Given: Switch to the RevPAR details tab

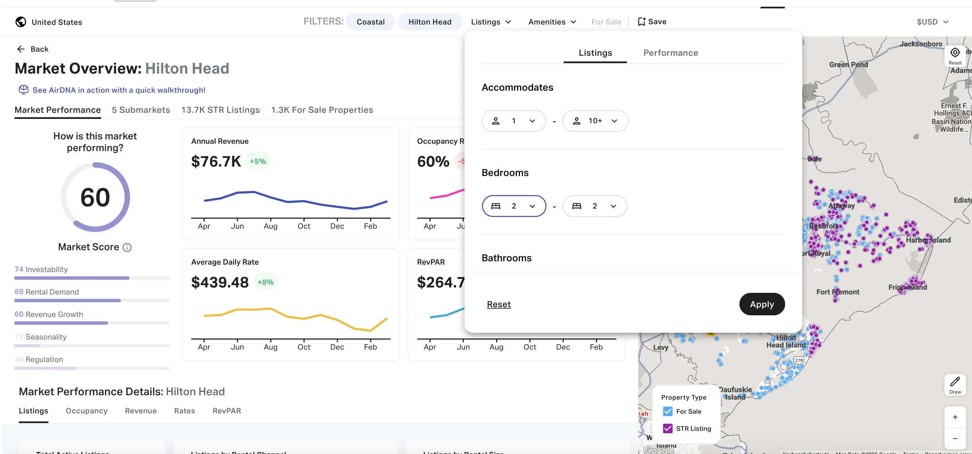Looking at the screenshot, I should 227,411.
